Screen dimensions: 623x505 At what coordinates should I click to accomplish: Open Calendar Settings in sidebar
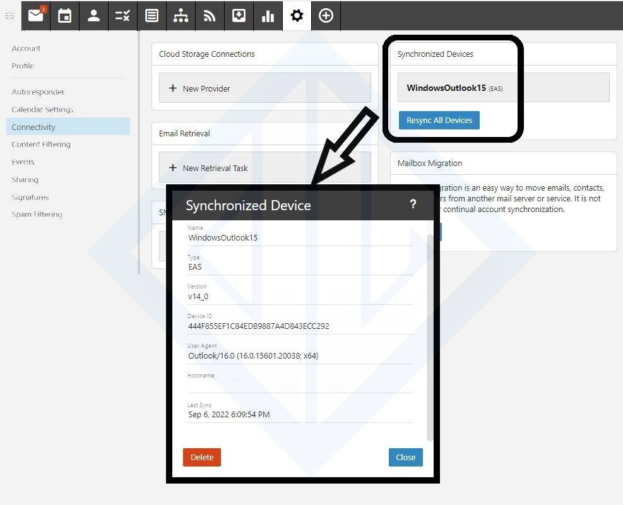tap(42, 110)
